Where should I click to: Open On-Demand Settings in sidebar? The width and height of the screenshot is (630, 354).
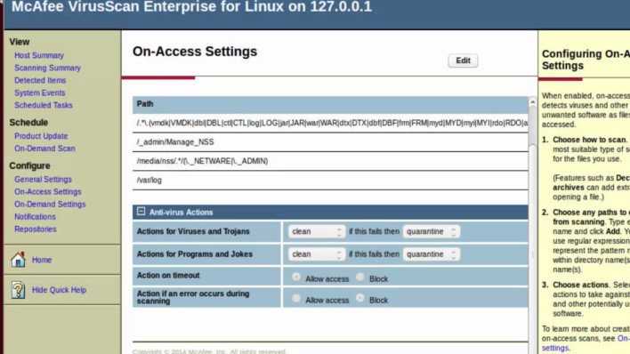(50, 205)
